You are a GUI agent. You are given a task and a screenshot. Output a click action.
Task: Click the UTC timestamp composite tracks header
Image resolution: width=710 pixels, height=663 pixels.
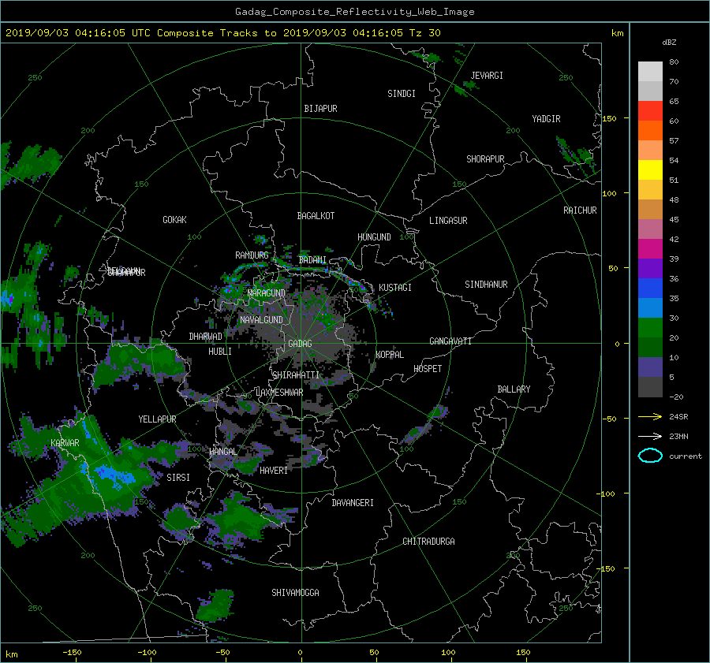222,33
